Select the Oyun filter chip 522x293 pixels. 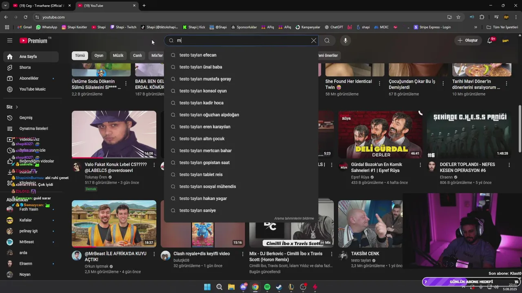(x=99, y=55)
